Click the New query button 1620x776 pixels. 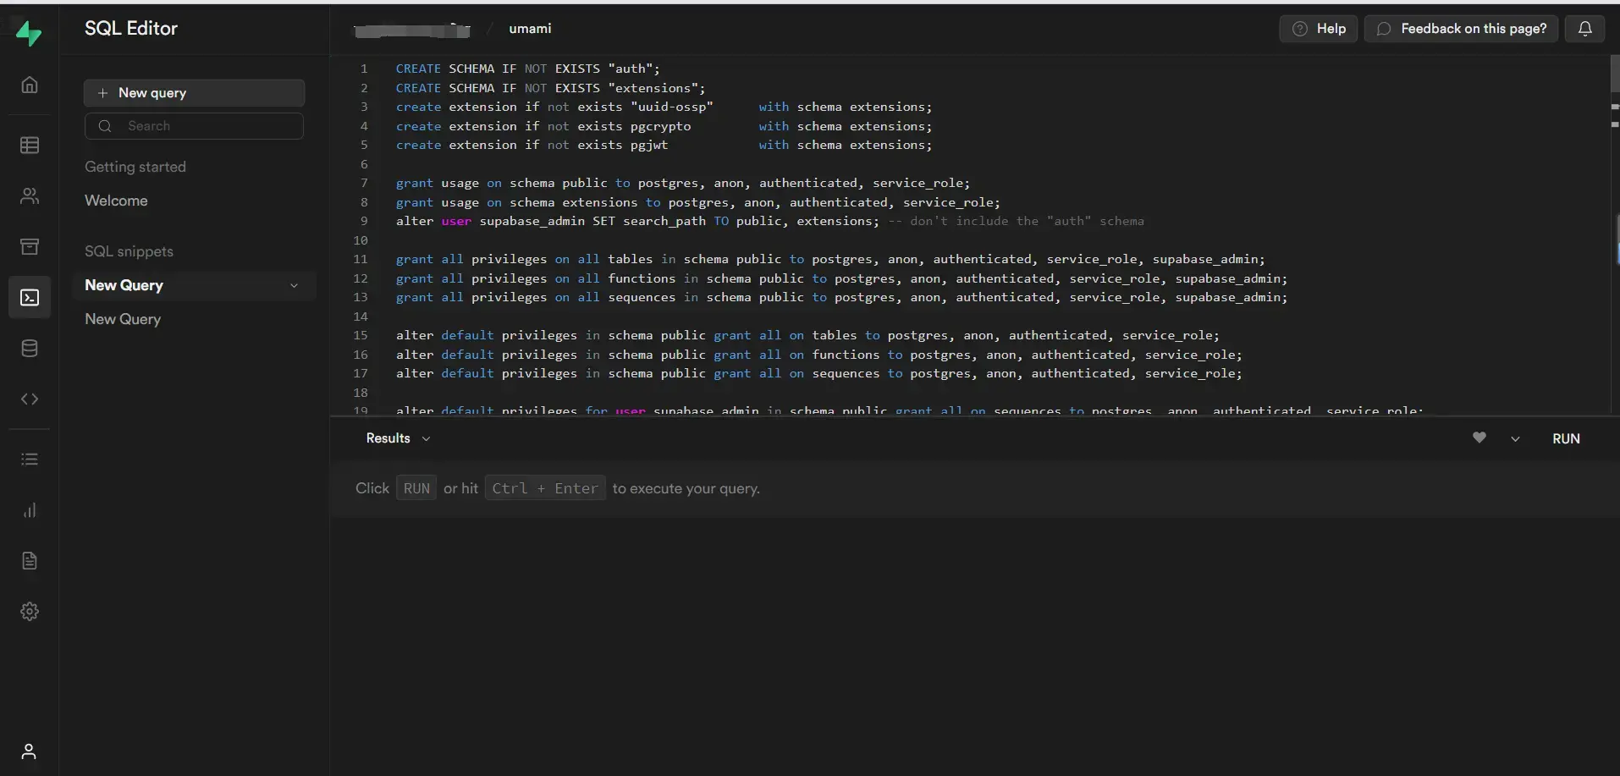194,93
